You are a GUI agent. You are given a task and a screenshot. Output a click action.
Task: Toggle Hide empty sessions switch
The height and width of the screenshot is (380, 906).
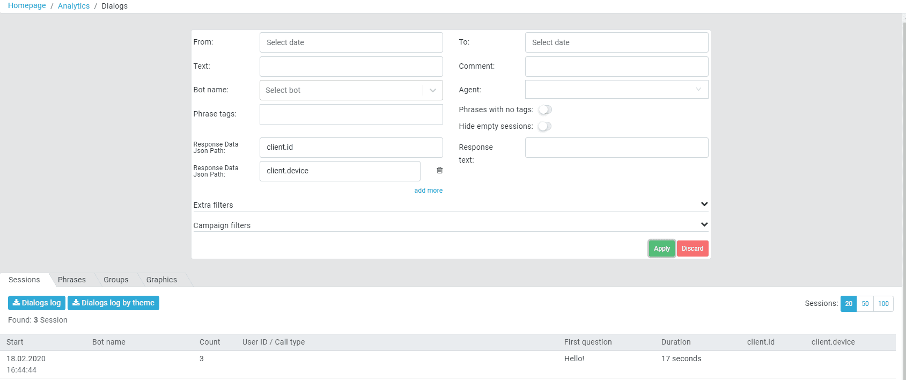545,126
